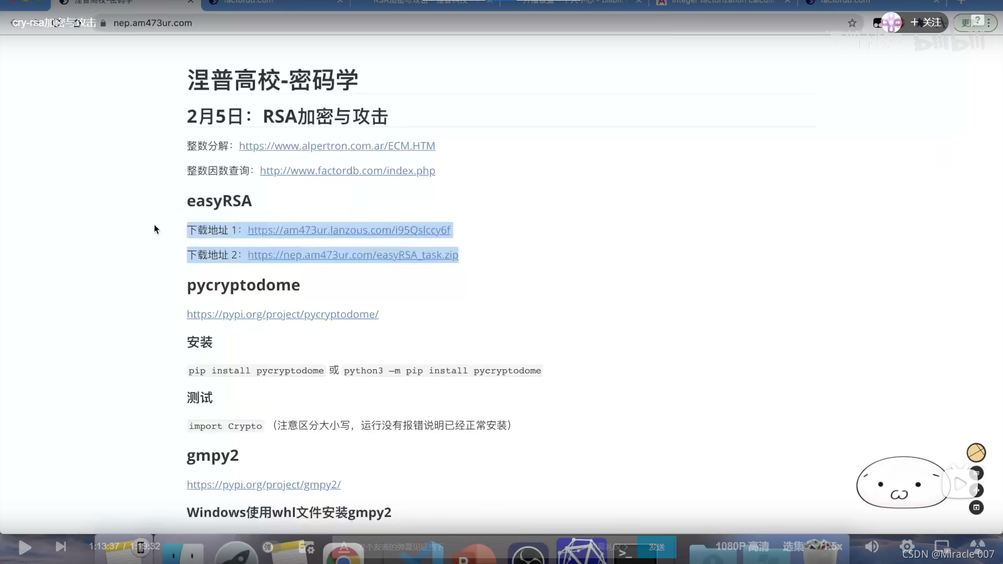Click the uploader avatar icon
Screen dimensions: 1003x564
(x=891, y=22)
